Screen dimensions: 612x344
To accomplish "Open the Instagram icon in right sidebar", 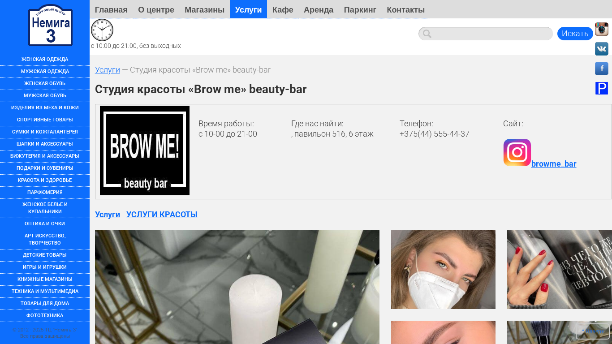I will point(601,29).
